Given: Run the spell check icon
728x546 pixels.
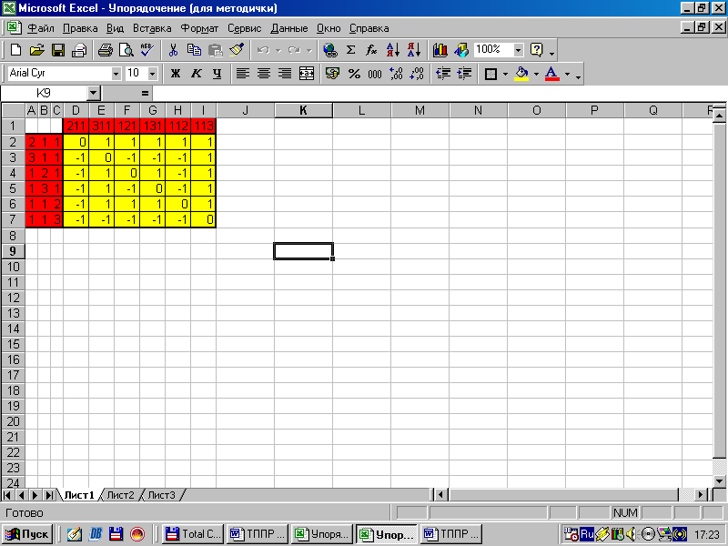Looking at the screenshot, I should [x=147, y=50].
